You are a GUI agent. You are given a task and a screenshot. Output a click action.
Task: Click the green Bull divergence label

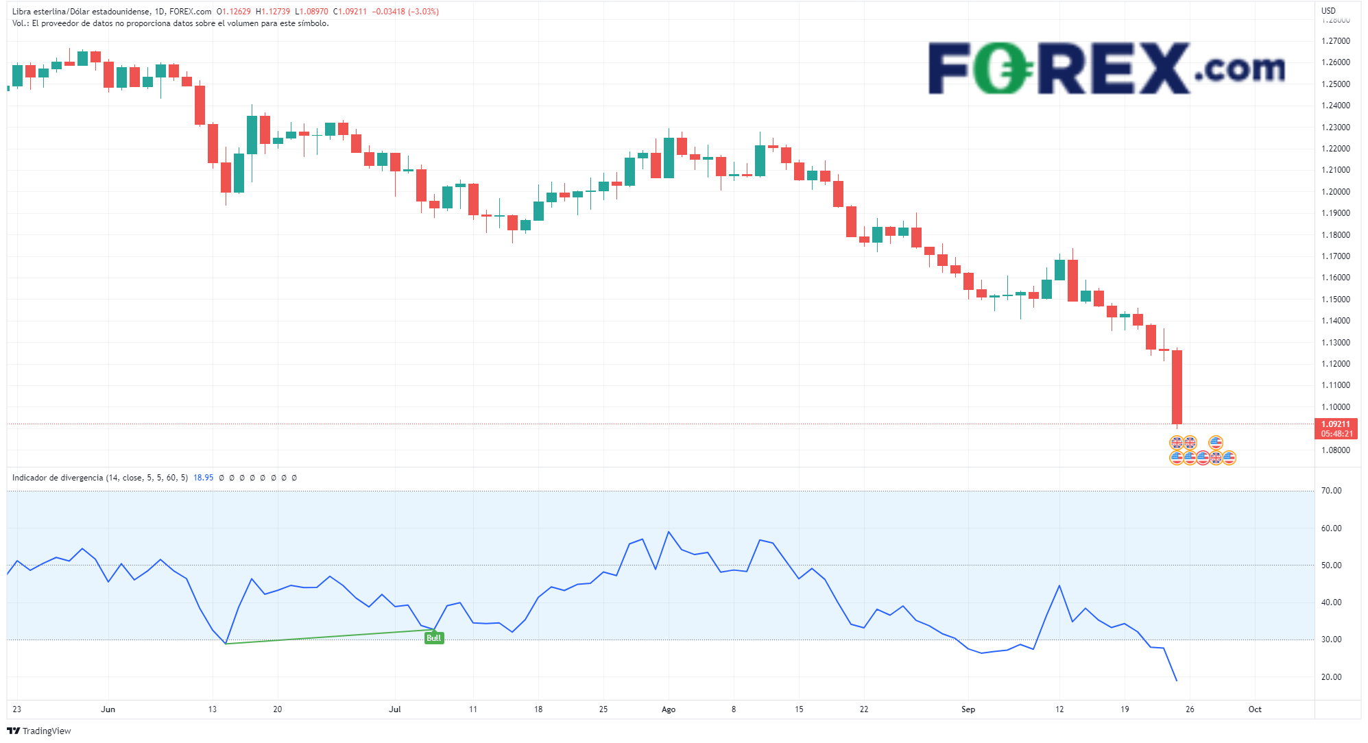click(434, 638)
